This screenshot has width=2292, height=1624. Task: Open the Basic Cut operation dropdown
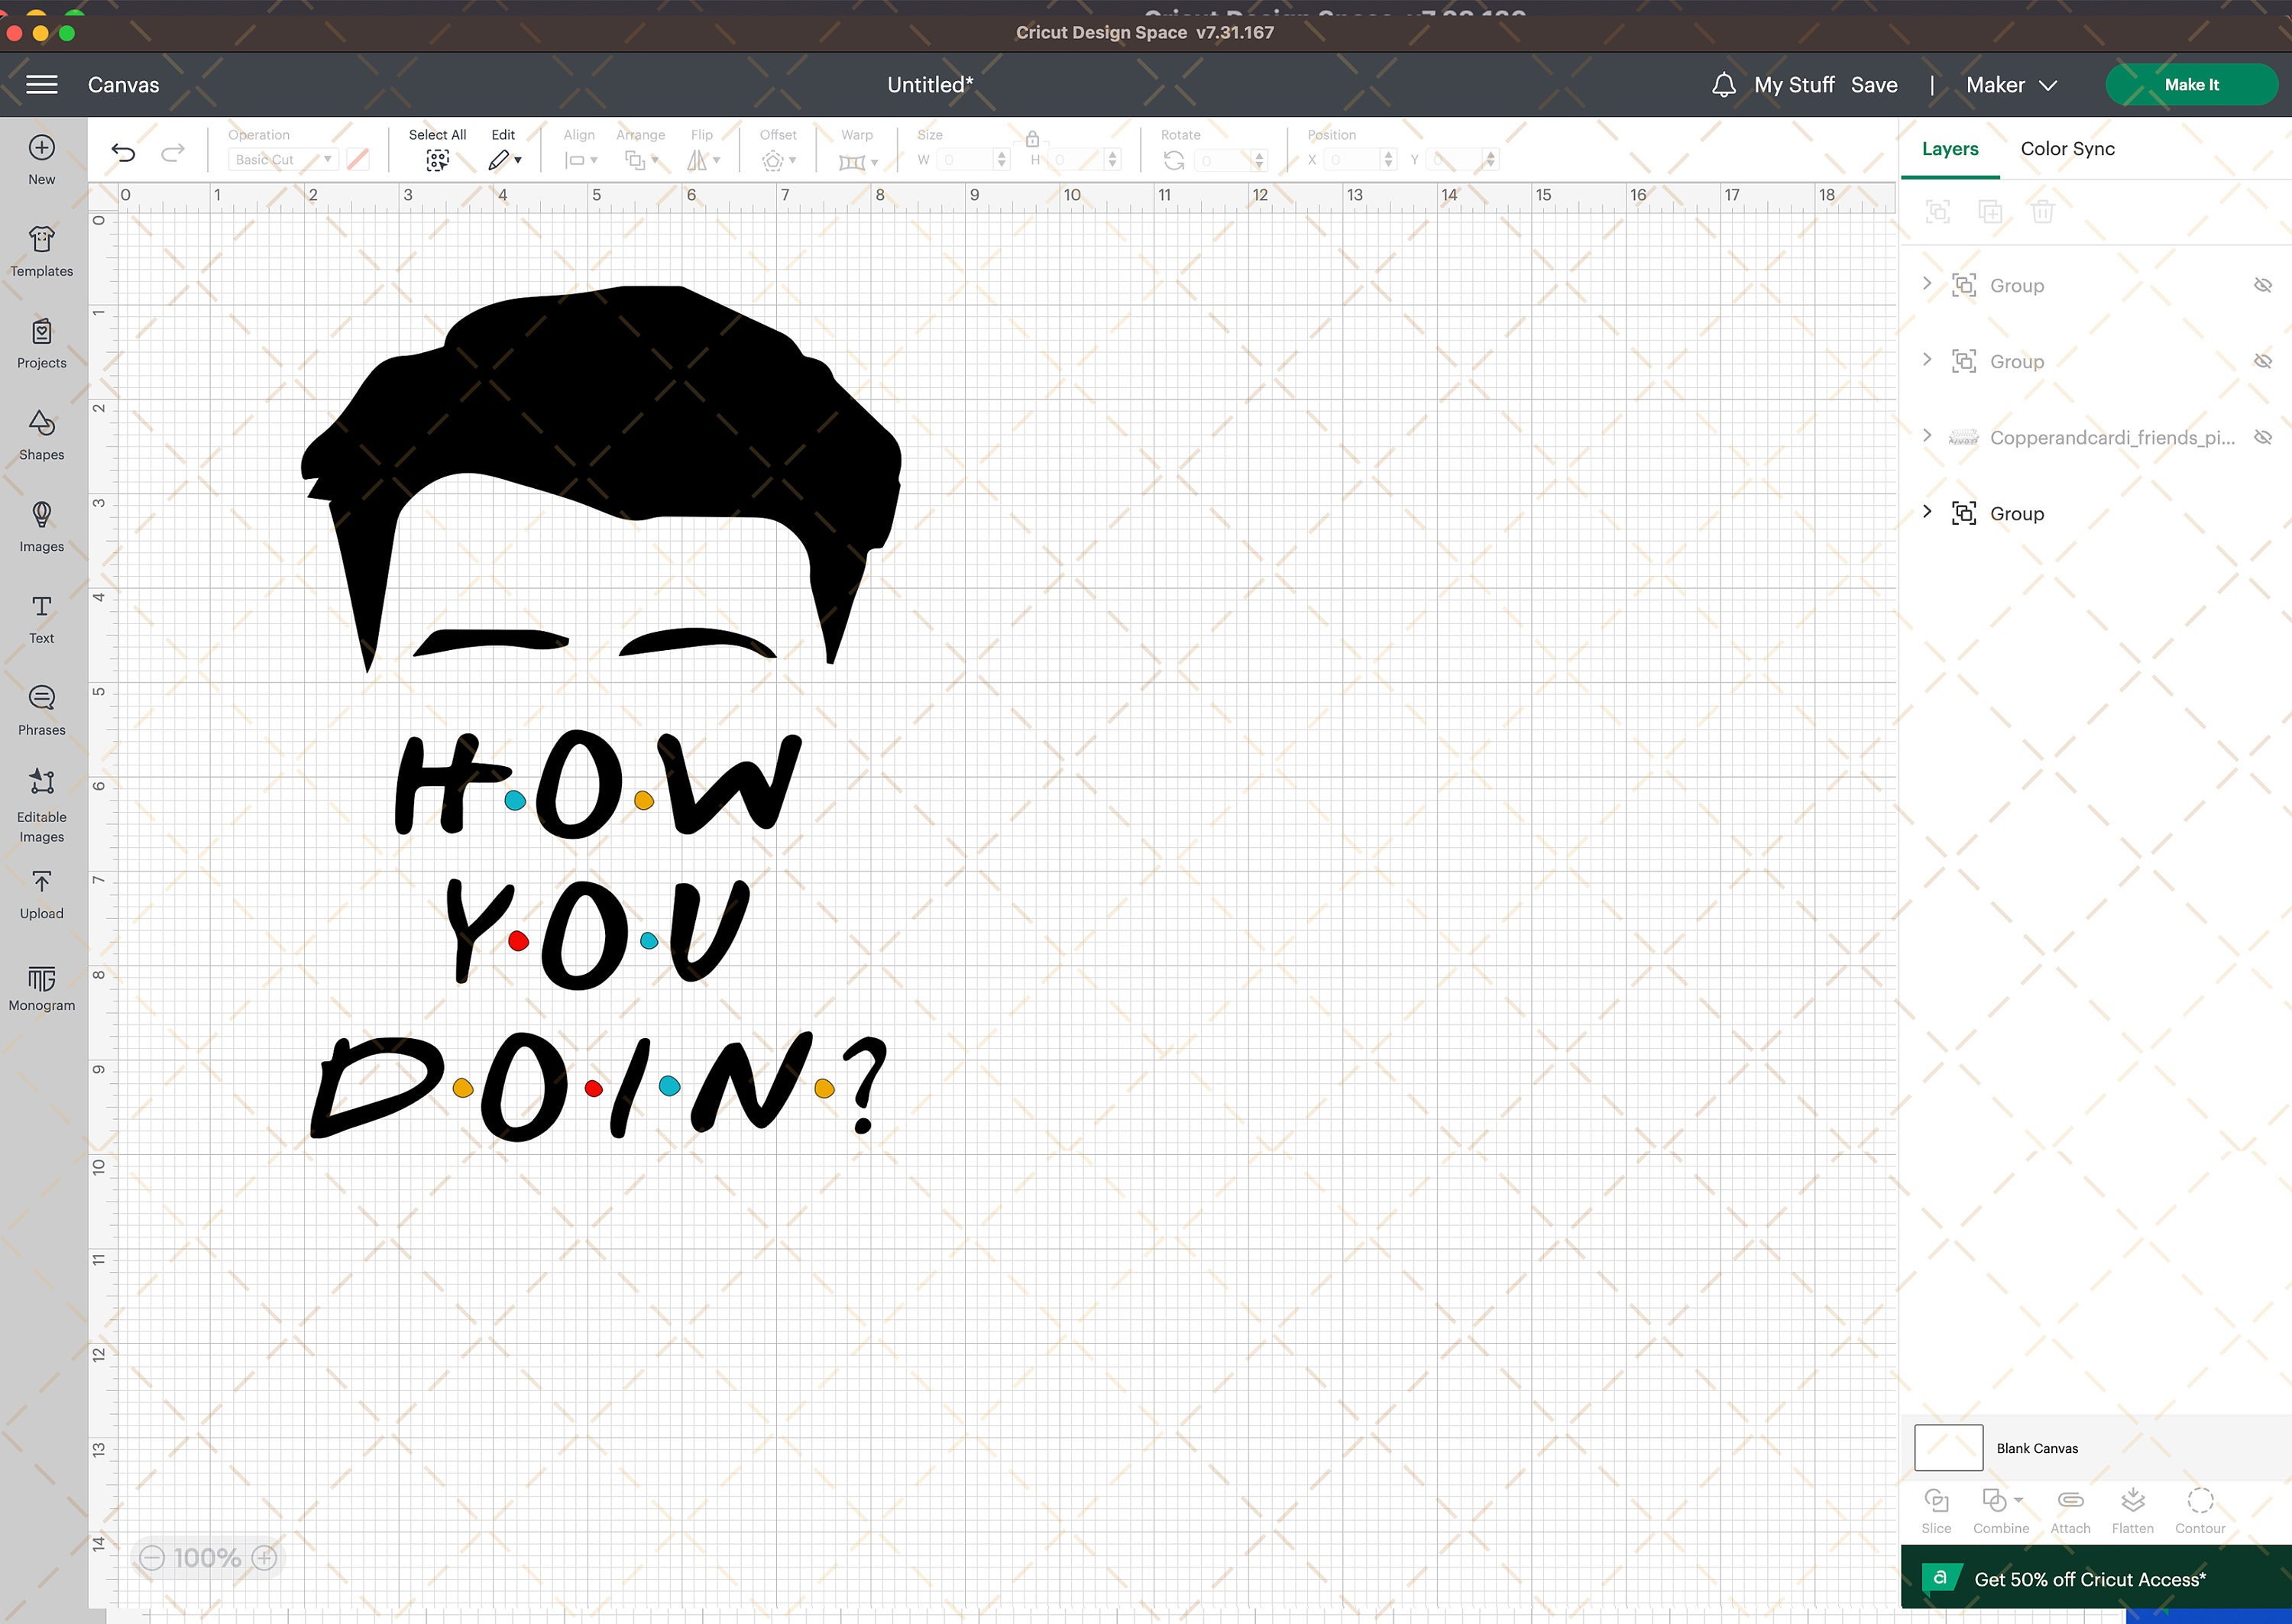tap(327, 159)
